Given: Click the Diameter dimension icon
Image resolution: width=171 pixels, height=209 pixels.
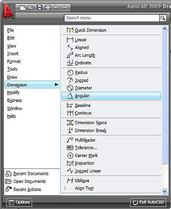Looking at the screenshot, I should pos(70,88).
